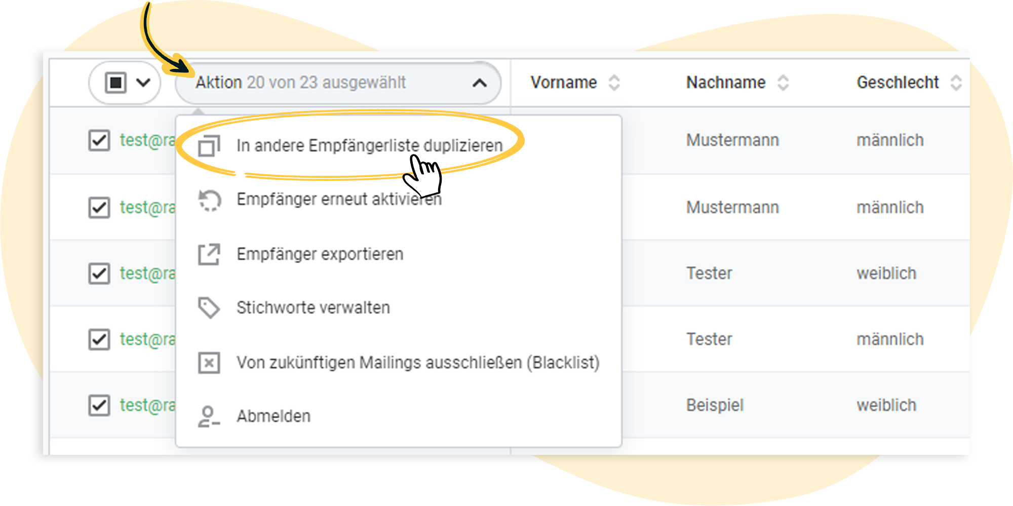Uncheck the third recipient row checkbox
The width and height of the screenshot is (1013, 506).
pyautogui.click(x=99, y=274)
